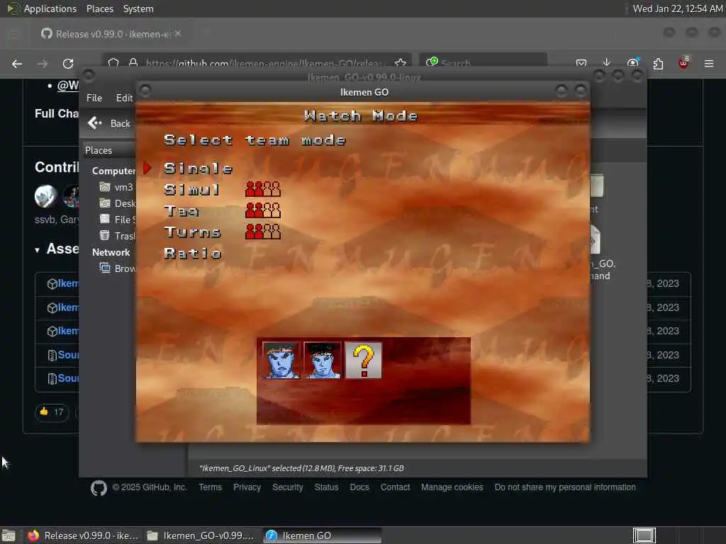Screen dimensions: 726x544
Task: Open the Privacy footer link
Action: (x=247, y=487)
